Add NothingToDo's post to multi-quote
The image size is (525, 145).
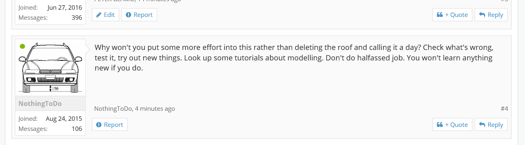[x=452, y=125]
